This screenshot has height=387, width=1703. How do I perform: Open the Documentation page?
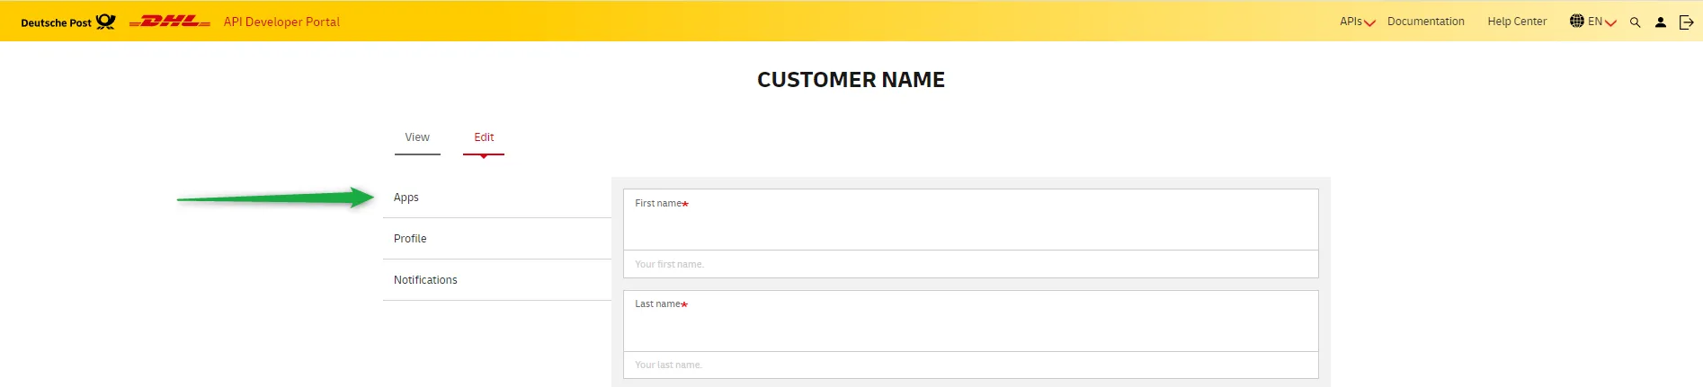[x=1425, y=22]
